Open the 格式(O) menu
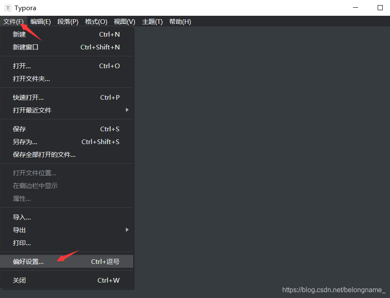This screenshot has width=390, height=298. coord(96,22)
